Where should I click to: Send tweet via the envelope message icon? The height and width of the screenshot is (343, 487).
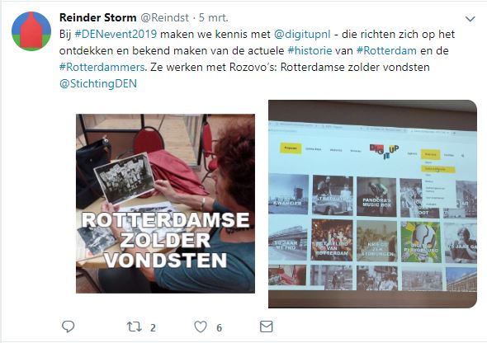tap(266, 327)
